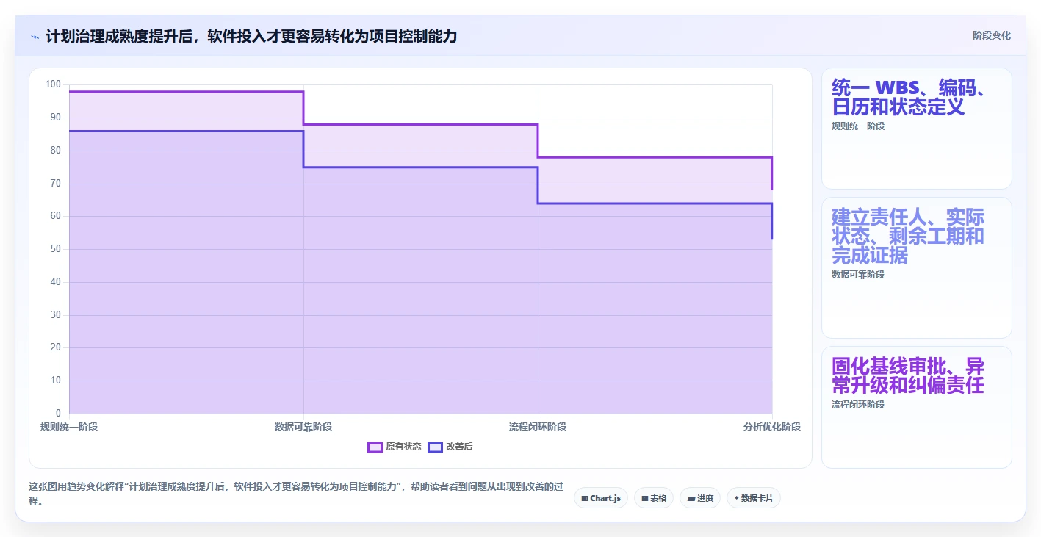Click the y-axis value 80
The width and height of the screenshot is (1041, 537).
[55, 151]
